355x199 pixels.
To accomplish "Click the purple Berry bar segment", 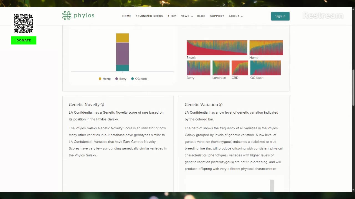I will (x=122, y=54).
